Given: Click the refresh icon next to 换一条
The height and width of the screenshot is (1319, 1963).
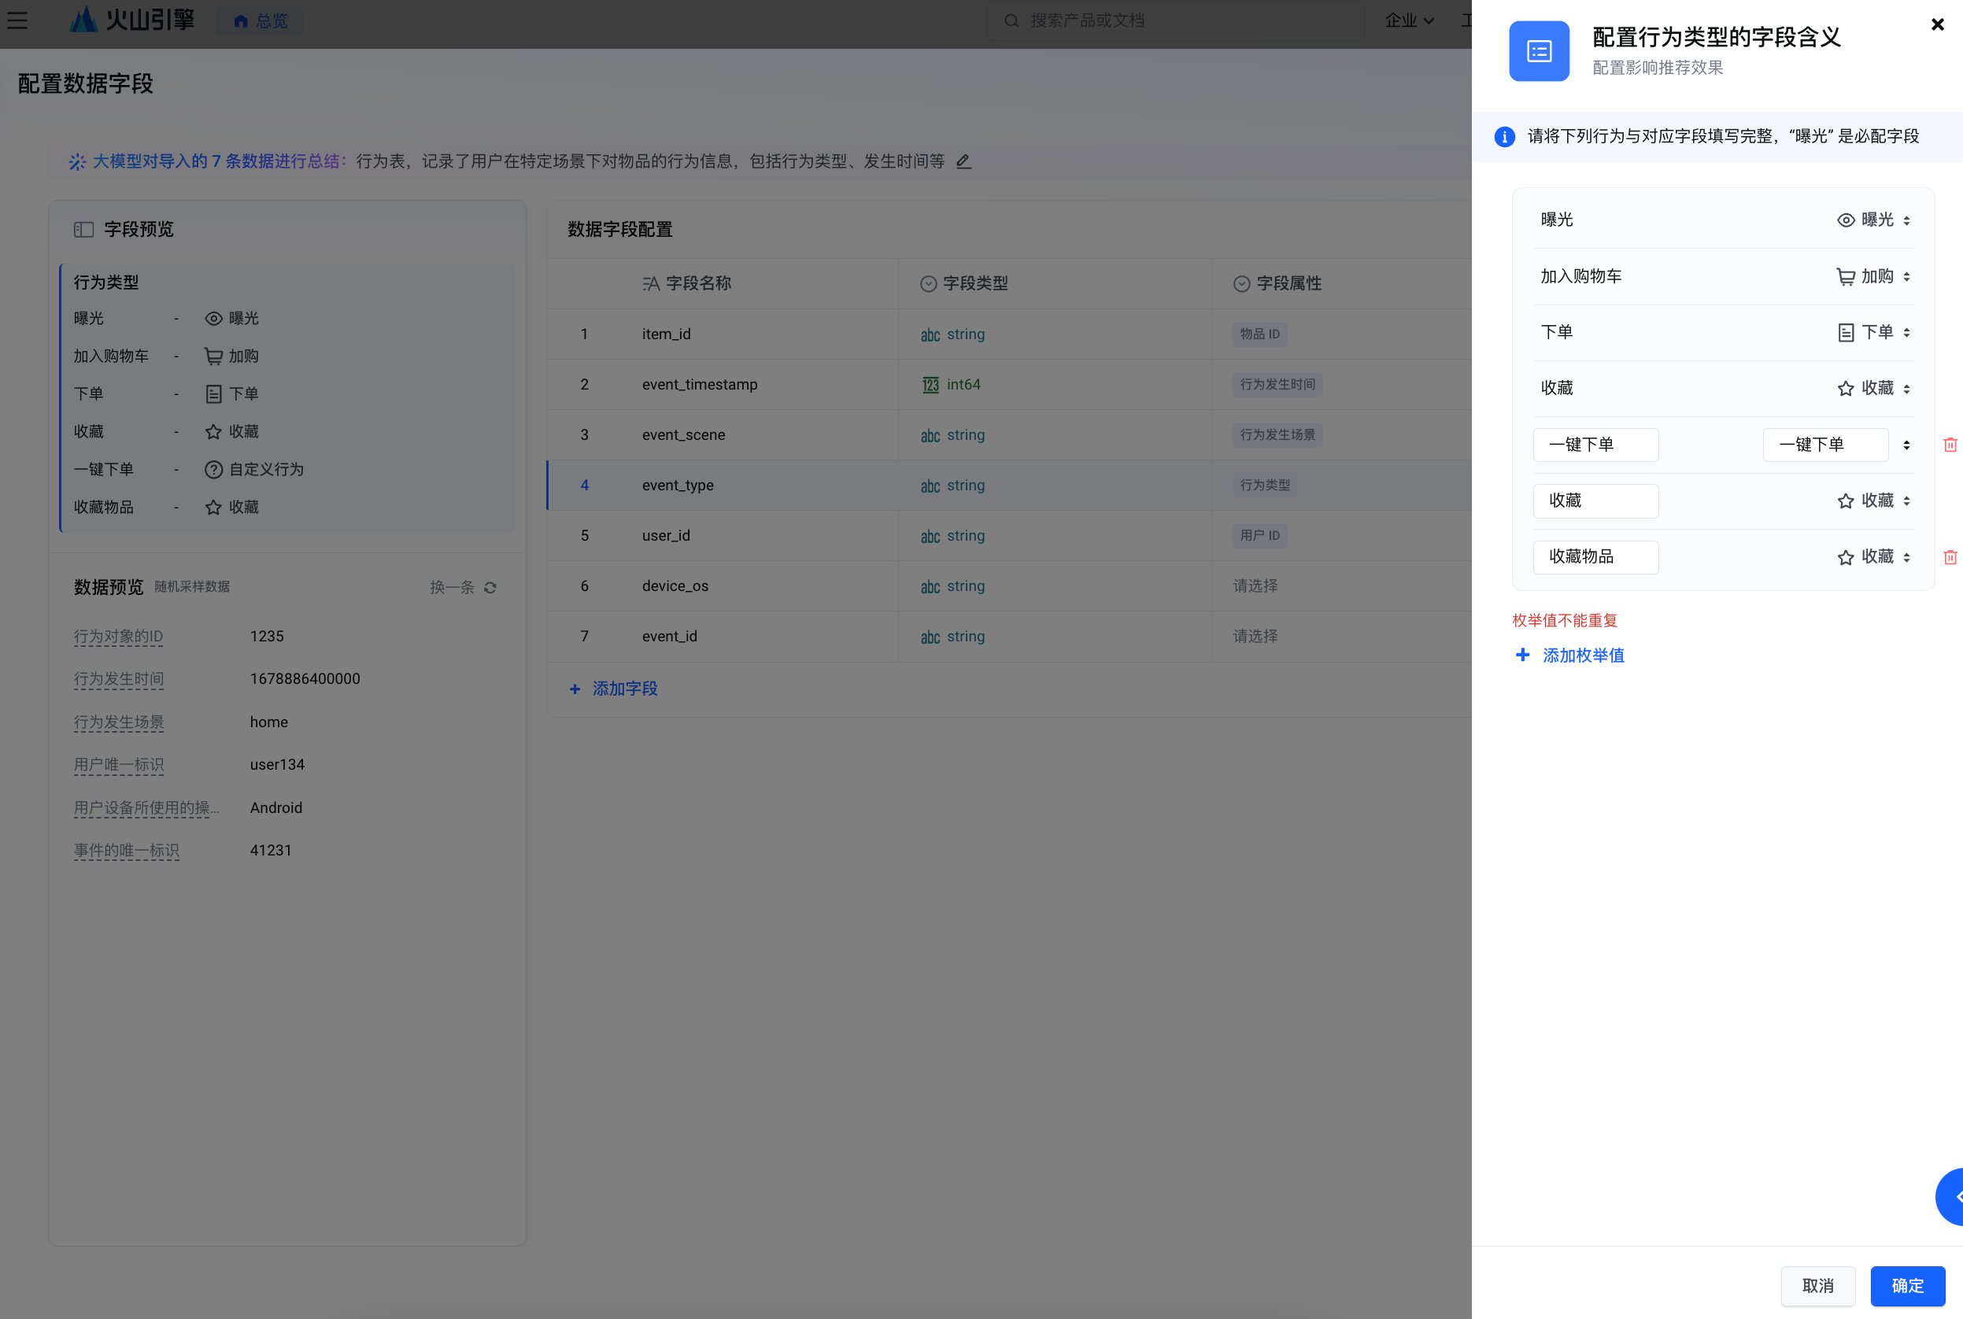Looking at the screenshot, I should coord(490,587).
